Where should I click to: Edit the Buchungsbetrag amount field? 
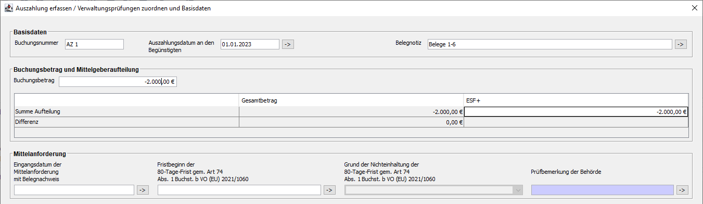118,82
